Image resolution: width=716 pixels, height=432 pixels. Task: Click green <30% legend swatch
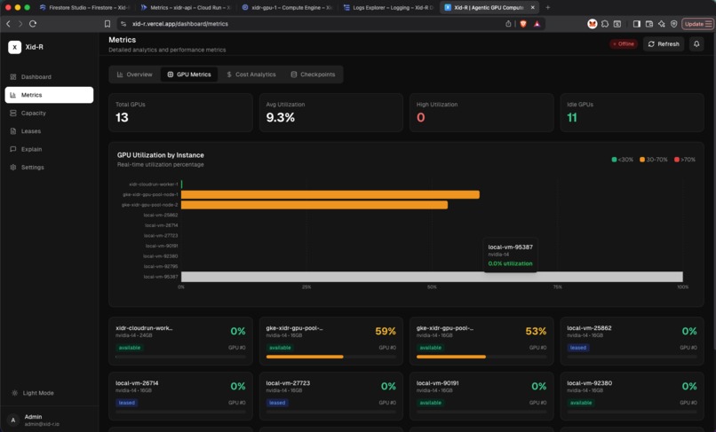click(614, 160)
